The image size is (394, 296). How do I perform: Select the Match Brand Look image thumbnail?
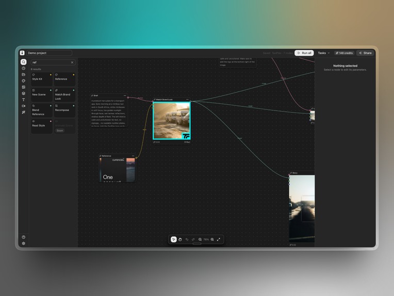point(172,120)
